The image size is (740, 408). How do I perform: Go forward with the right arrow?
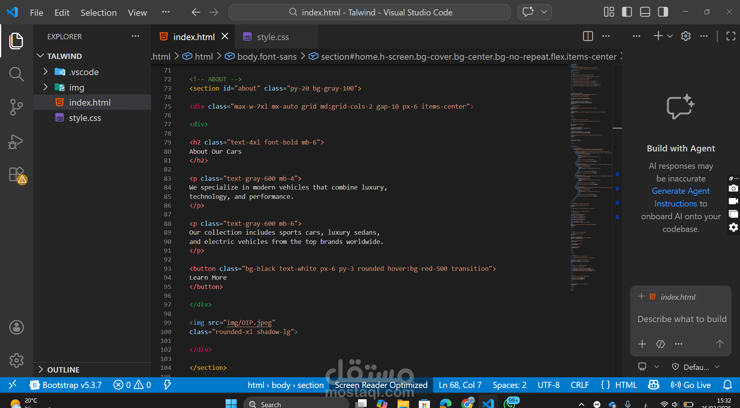pyautogui.click(x=214, y=12)
